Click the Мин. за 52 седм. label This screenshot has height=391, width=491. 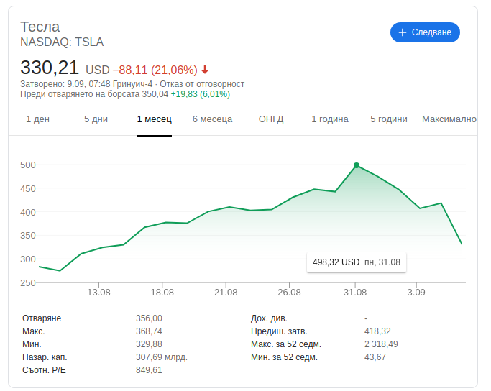[x=285, y=357]
